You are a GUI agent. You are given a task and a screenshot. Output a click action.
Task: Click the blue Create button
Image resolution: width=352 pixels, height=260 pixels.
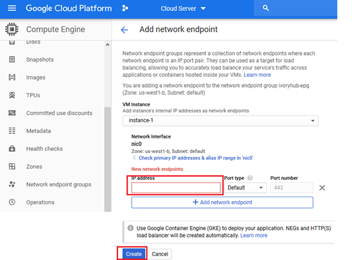tap(134, 254)
